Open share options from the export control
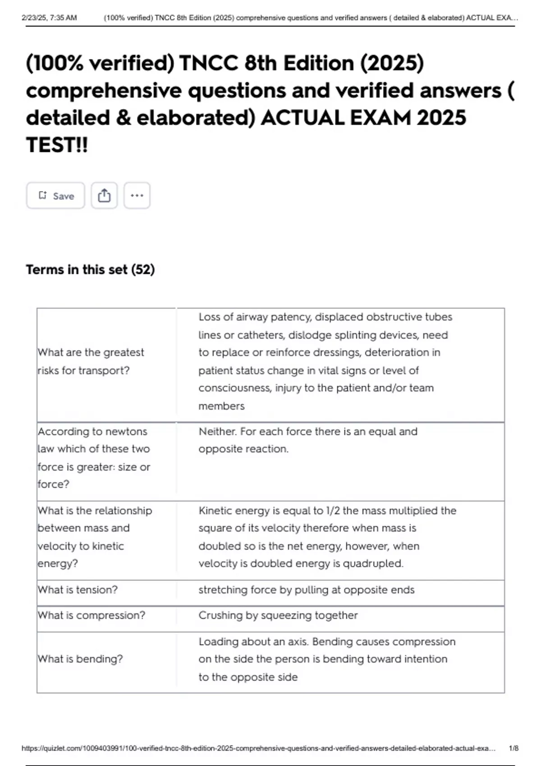541x766 pixels. tap(104, 195)
